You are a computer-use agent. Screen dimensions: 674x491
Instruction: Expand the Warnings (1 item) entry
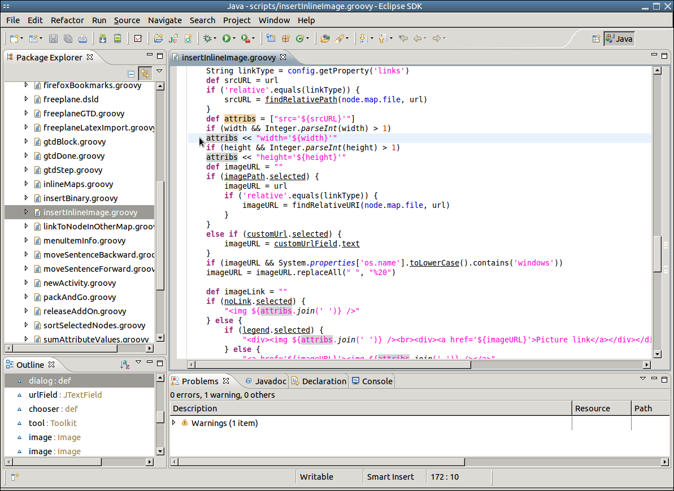pos(174,423)
